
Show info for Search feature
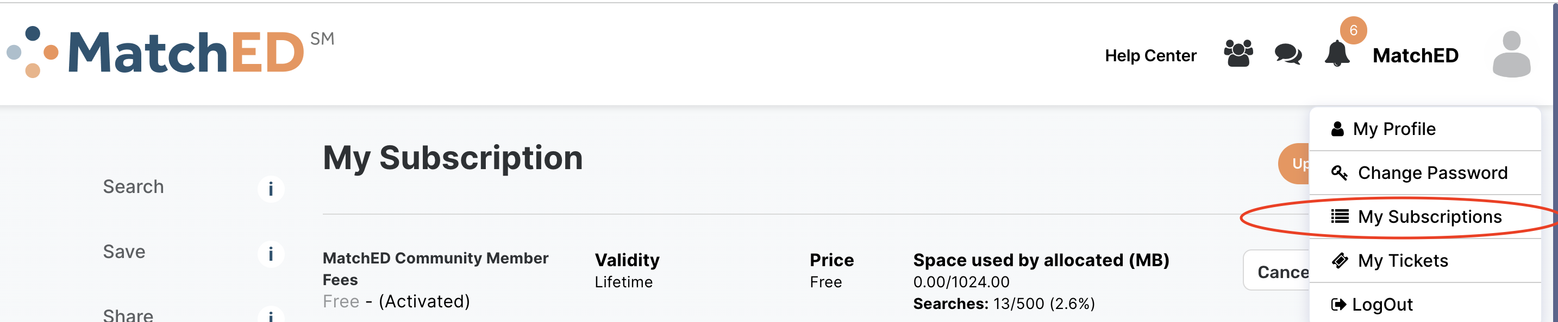click(270, 189)
